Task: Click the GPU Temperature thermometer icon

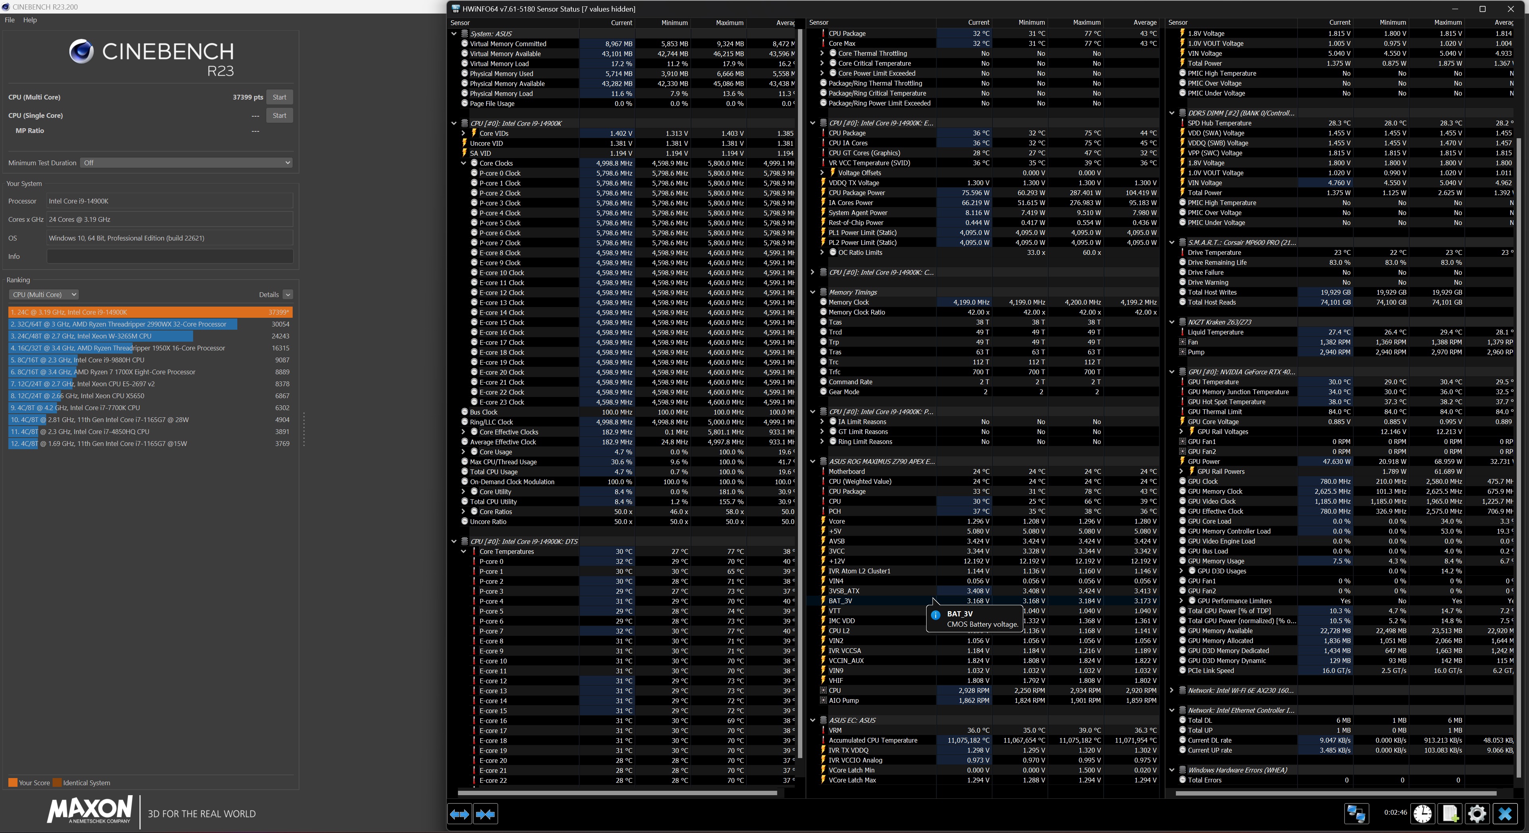Action: pyautogui.click(x=1182, y=382)
